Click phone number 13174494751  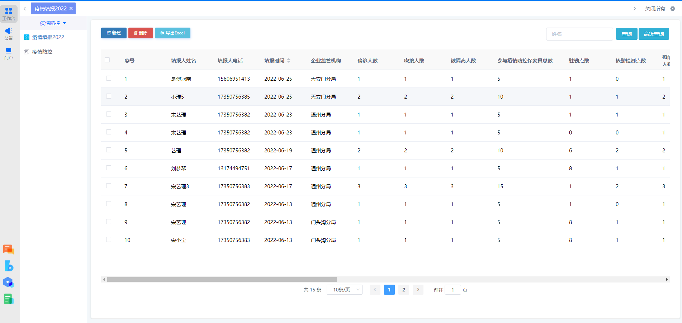(x=234, y=168)
